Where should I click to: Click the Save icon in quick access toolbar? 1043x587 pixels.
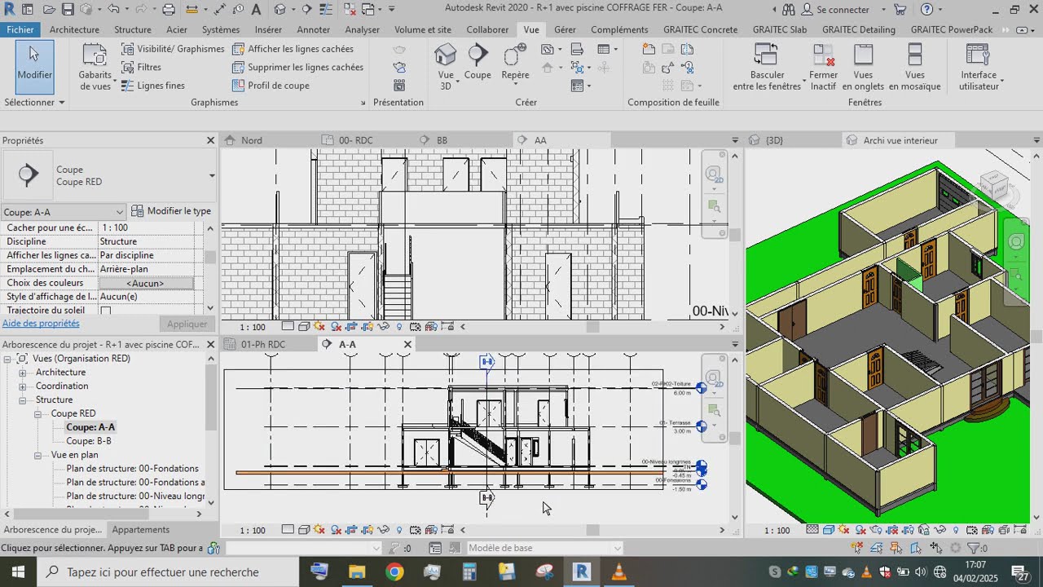[x=68, y=9]
